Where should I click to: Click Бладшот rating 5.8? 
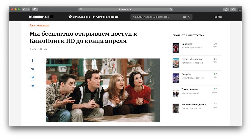[x=215, y=44]
